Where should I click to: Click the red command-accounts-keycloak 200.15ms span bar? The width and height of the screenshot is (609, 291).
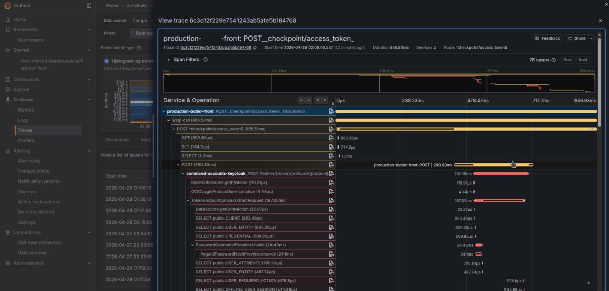click(x=501, y=174)
